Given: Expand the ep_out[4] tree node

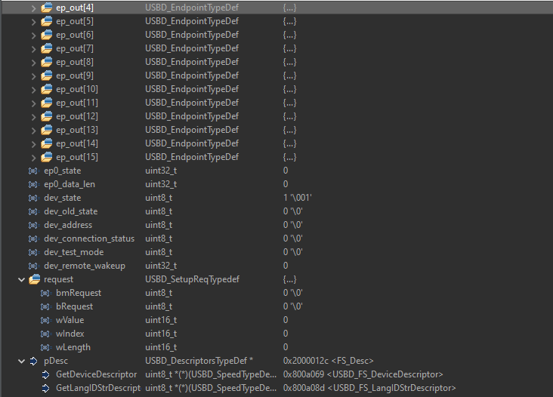Looking at the screenshot, I should tap(33, 8).
